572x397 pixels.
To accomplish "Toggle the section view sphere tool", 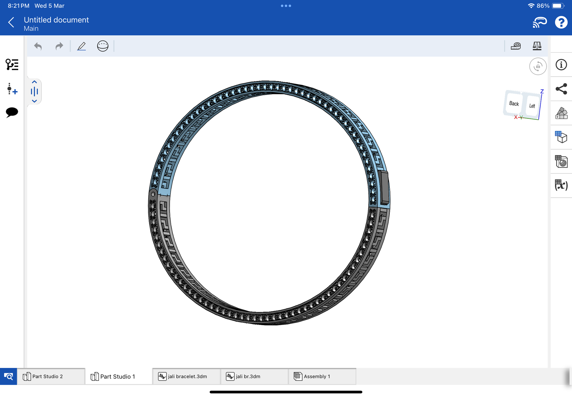I will (103, 46).
